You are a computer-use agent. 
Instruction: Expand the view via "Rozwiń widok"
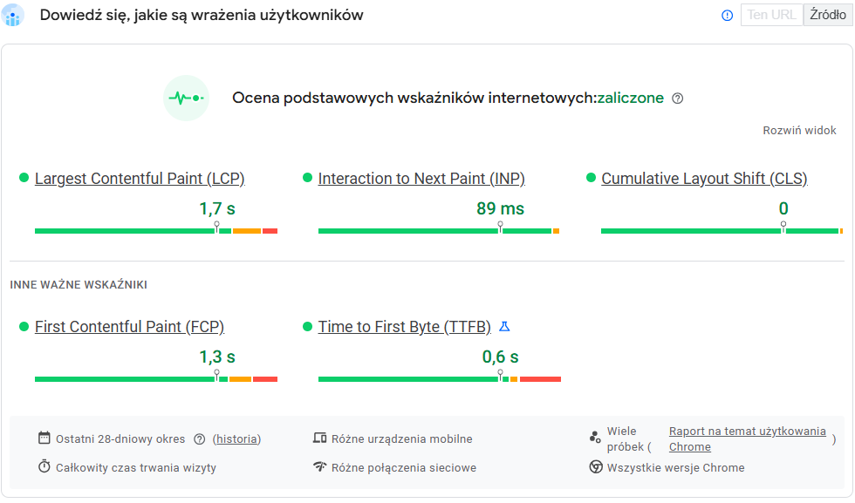click(x=798, y=129)
